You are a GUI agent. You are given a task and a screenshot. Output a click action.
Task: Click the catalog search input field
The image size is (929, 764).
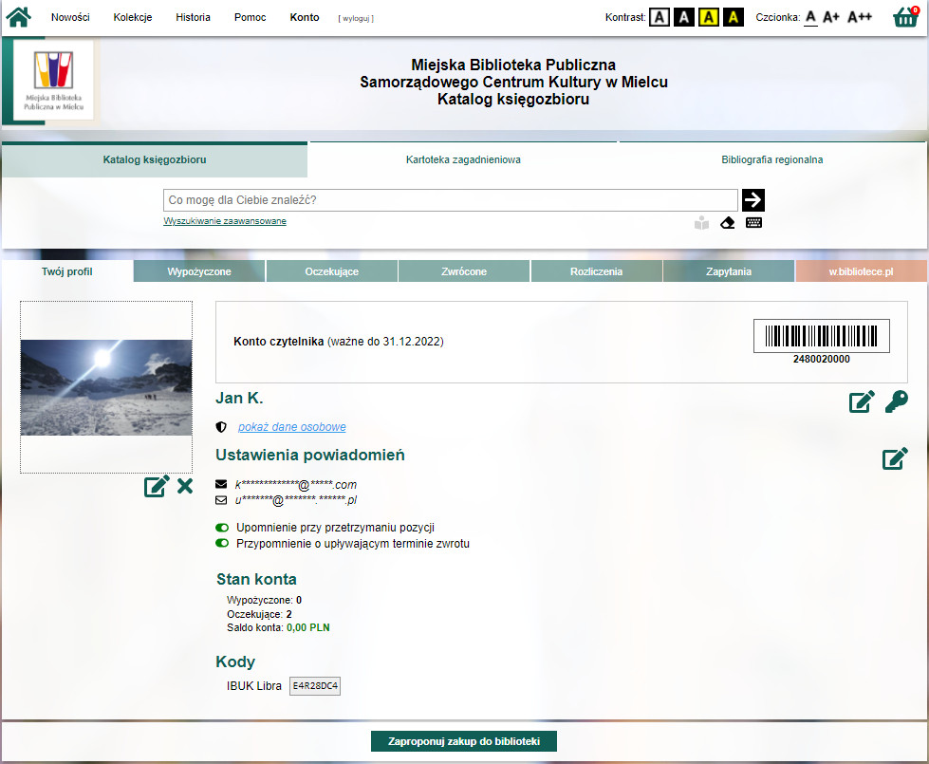click(x=450, y=200)
